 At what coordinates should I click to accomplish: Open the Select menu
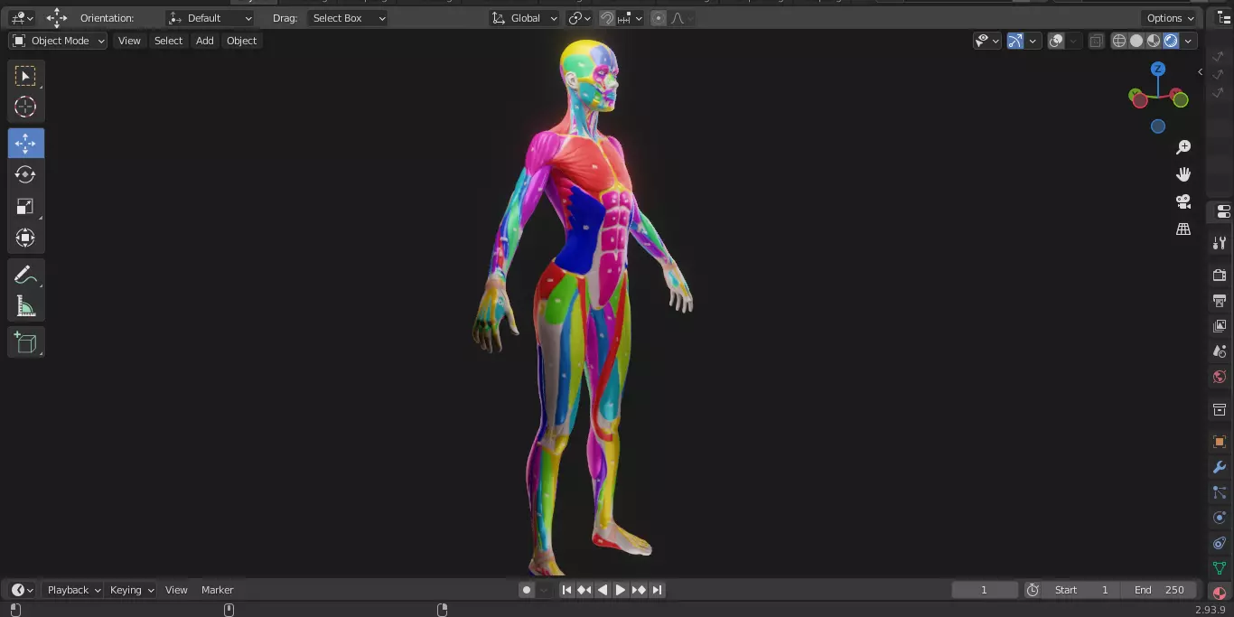pyautogui.click(x=168, y=41)
